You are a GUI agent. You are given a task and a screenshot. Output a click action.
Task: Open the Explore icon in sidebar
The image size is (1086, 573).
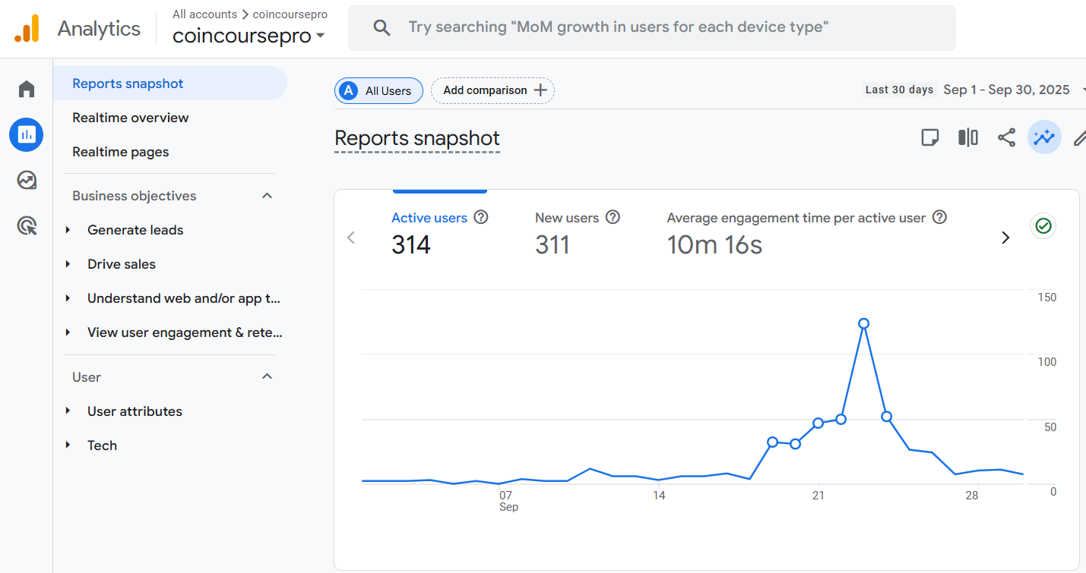27,181
